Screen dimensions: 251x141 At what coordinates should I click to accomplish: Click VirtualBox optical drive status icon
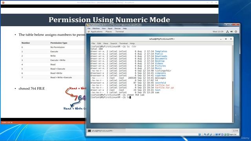(202, 134)
